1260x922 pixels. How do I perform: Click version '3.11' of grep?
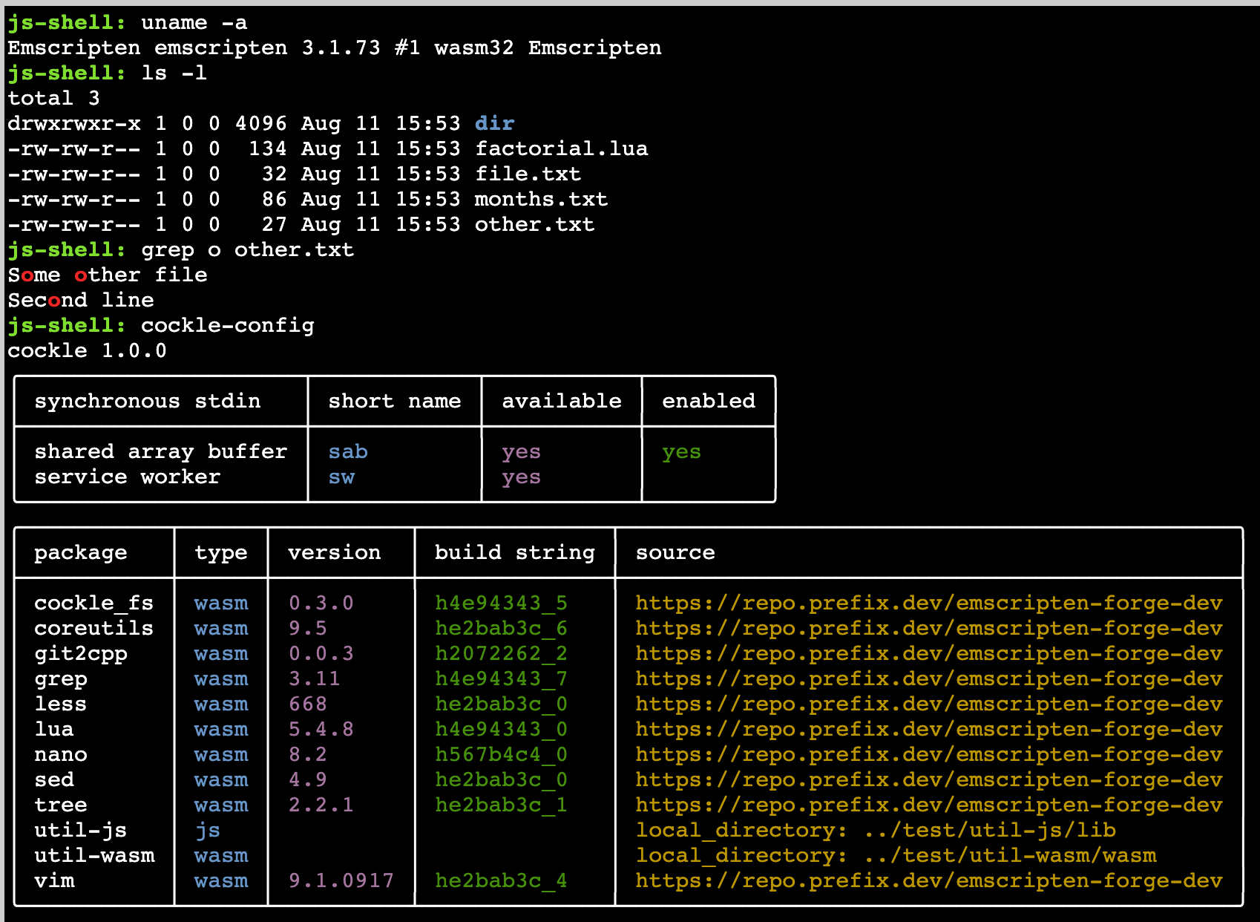tap(315, 679)
